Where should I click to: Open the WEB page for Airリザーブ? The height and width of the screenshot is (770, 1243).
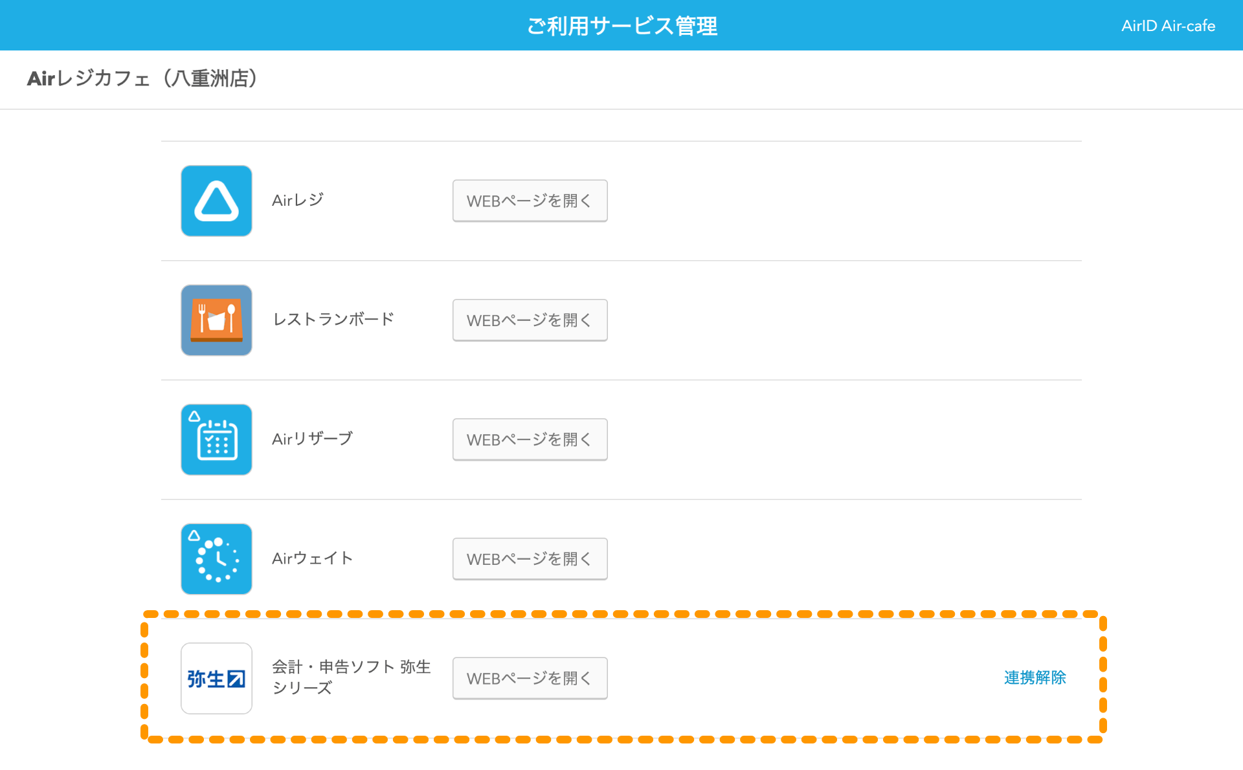coord(530,439)
